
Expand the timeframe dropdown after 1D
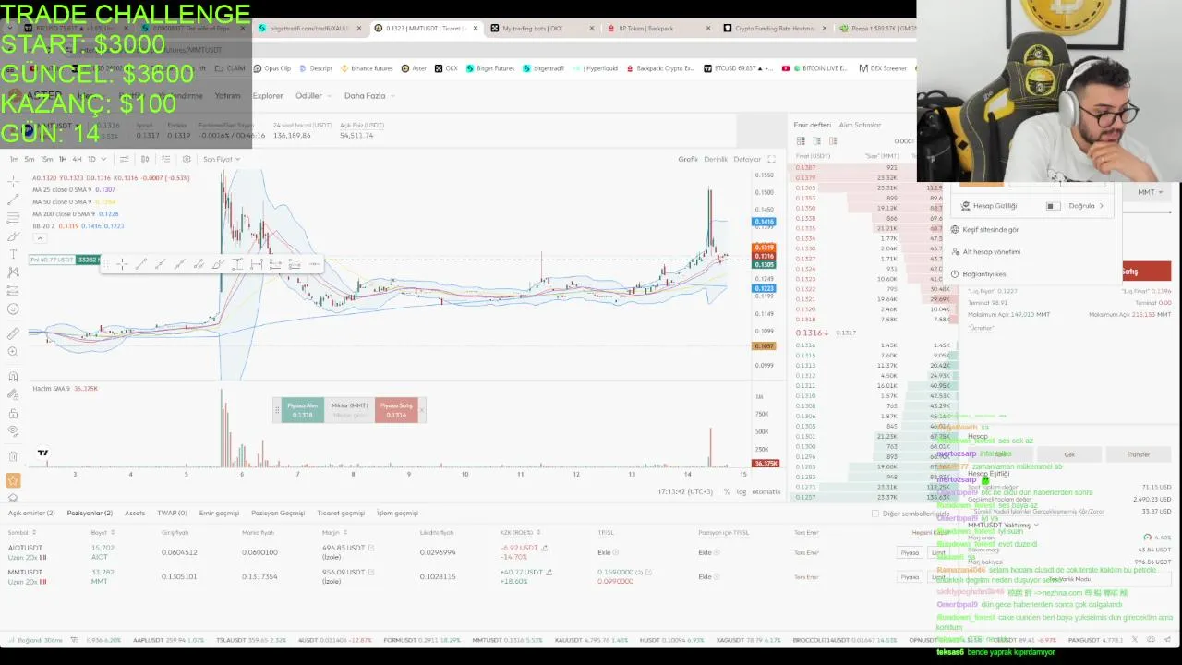click(x=103, y=159)
